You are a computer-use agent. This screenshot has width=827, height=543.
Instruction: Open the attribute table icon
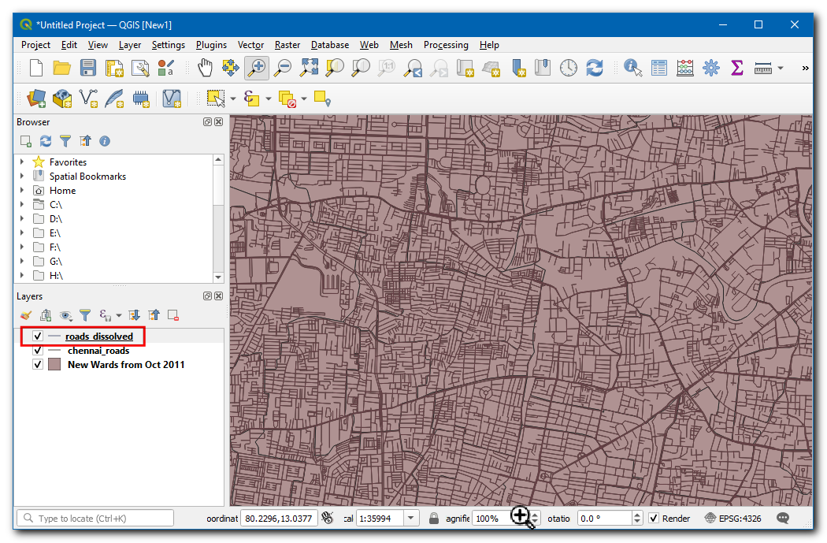(x=659, y=69)
